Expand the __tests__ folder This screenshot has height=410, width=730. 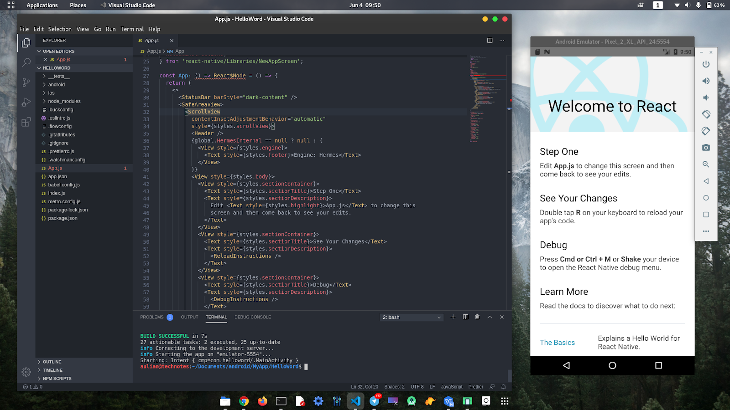click(84, 76)
